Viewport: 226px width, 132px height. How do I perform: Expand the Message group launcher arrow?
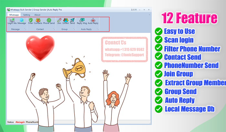(x=25, y=29)
